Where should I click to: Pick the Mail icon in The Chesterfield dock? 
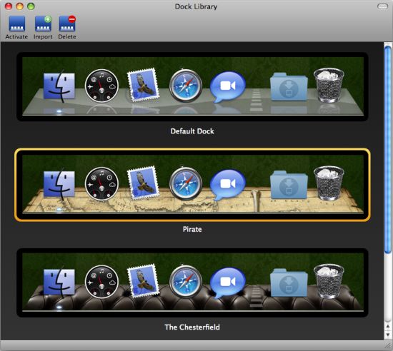point(143,281)
